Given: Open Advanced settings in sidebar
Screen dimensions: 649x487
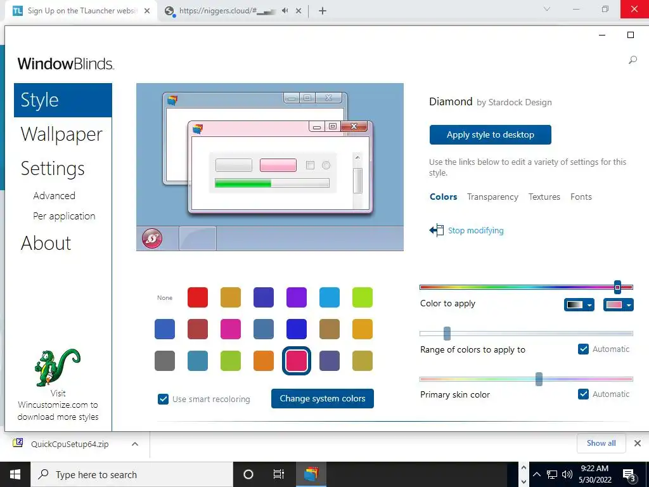Looking at the screenshot, I should pyautogui.click(x=55, y=195).
